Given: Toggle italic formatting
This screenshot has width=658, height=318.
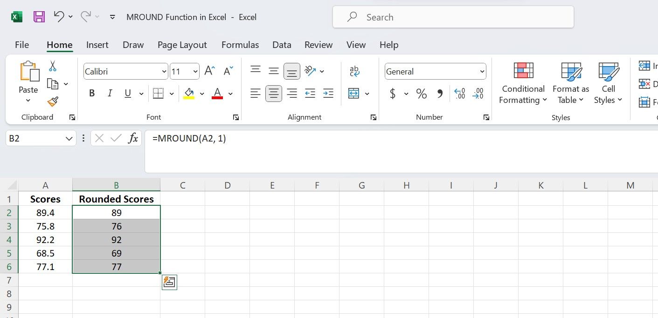Looking at the screenshot, I should tap(110, 93).
